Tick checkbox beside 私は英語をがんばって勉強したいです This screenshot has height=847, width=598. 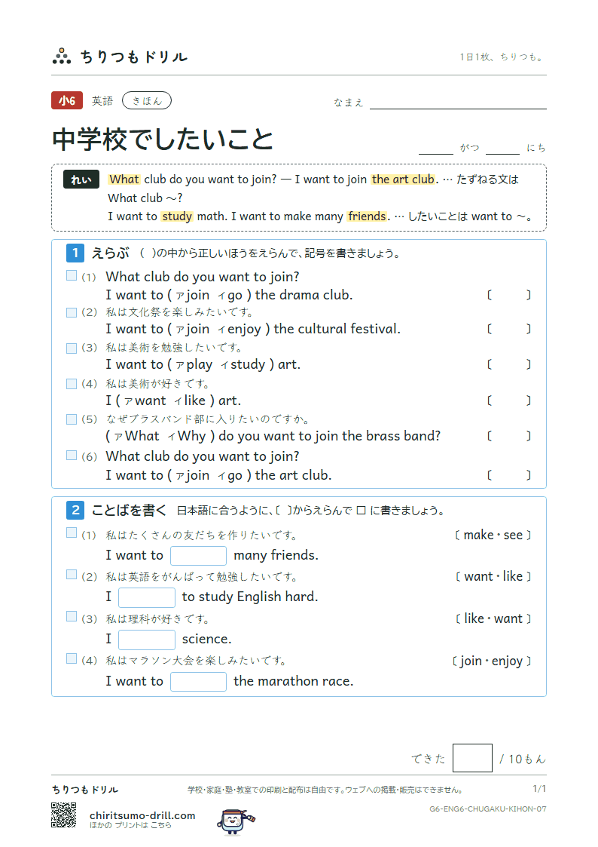point(72,574)
